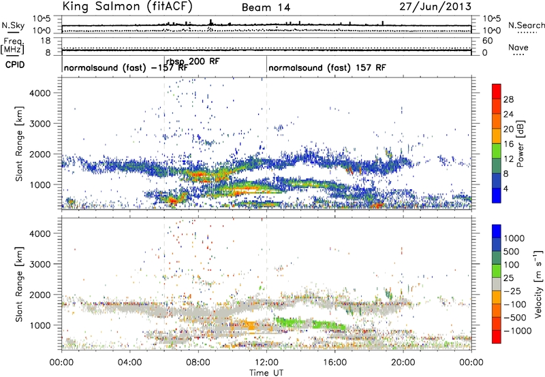Click the 'King Salmon (fitACF)' title
Viewport: 545px width, 377px height.
tap(127, 7)
